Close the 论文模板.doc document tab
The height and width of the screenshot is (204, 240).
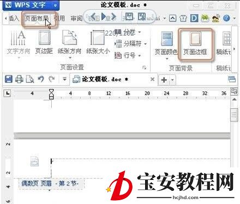(x=152, y=79)
